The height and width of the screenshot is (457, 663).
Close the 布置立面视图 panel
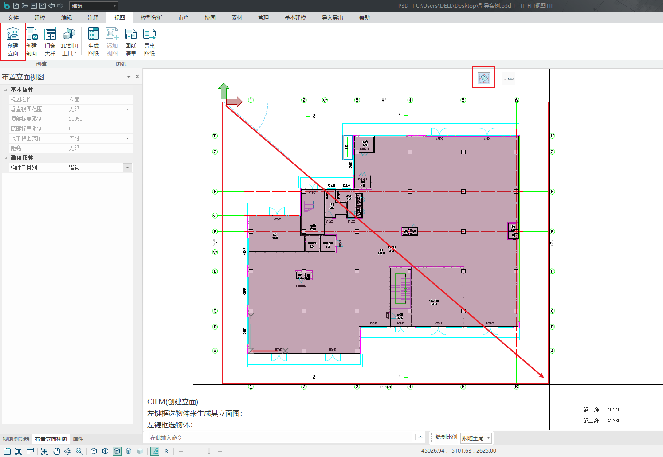(x=137, y=77)
